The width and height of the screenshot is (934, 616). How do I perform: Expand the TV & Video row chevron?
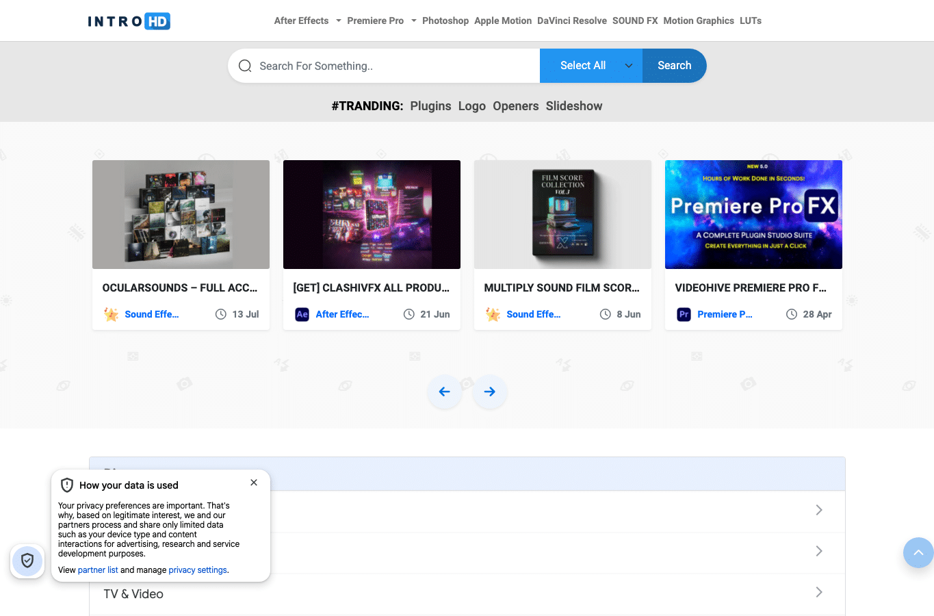coord(819,592)
